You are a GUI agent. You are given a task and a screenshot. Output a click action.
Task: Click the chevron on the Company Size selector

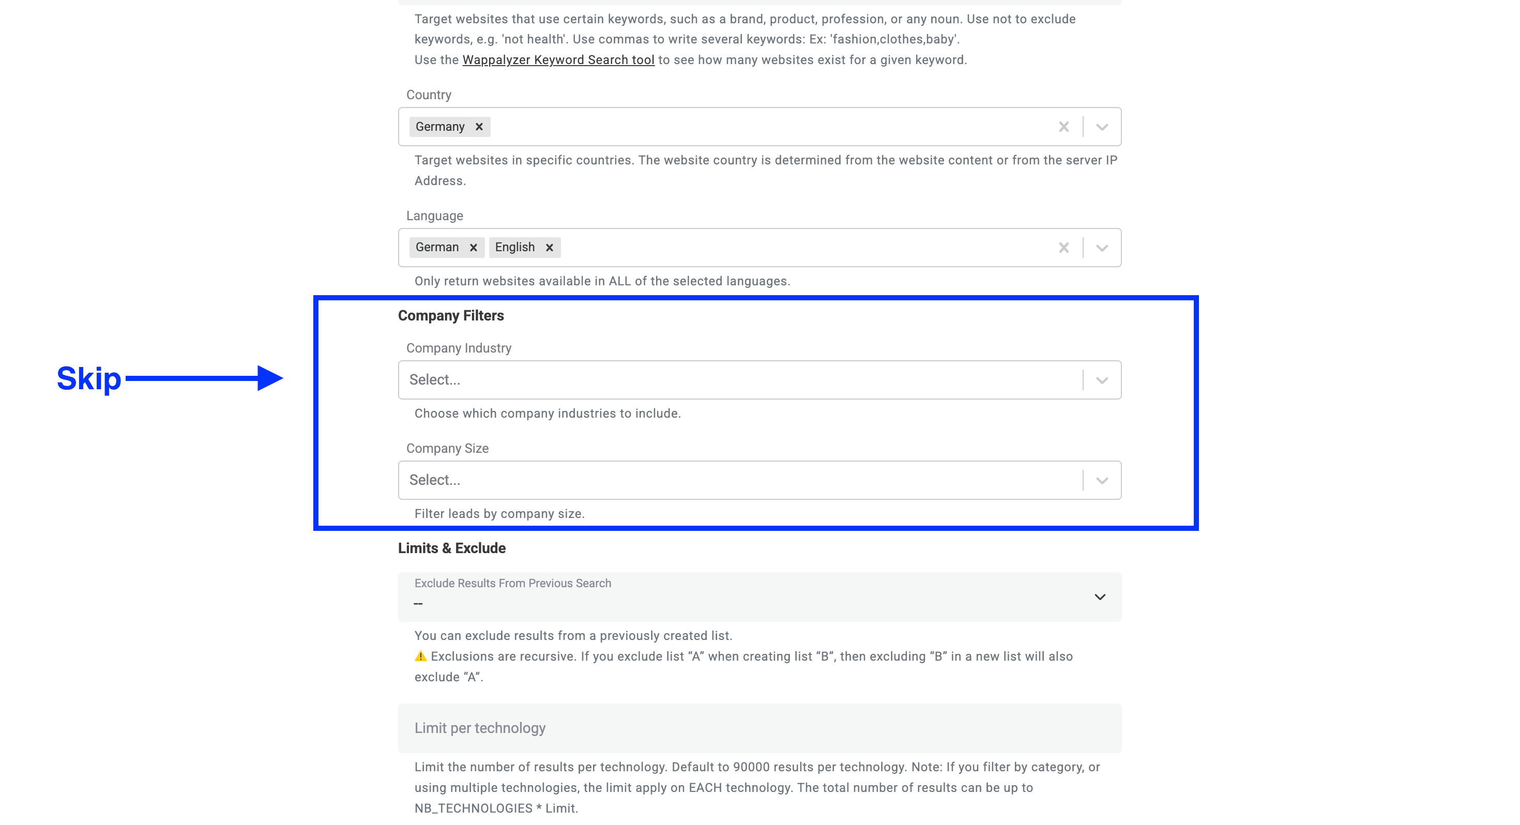pyautogui.click(x=1101, y=480)
